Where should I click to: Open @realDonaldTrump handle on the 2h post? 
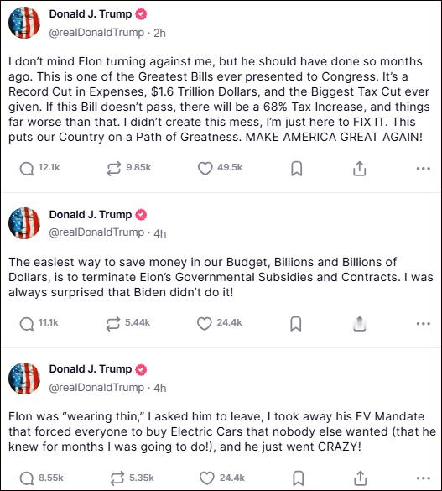pos(96,33)
